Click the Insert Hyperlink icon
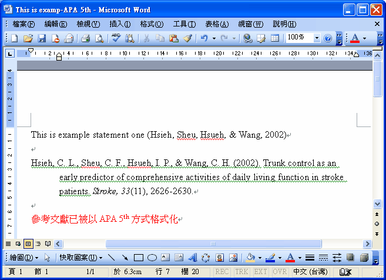 (247, 38)
